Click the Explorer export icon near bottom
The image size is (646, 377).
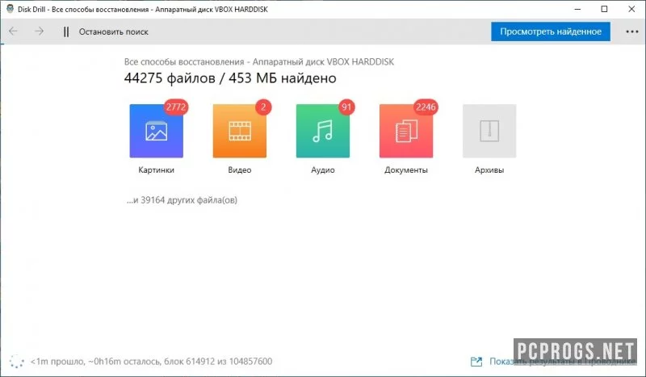click(476, 362)
